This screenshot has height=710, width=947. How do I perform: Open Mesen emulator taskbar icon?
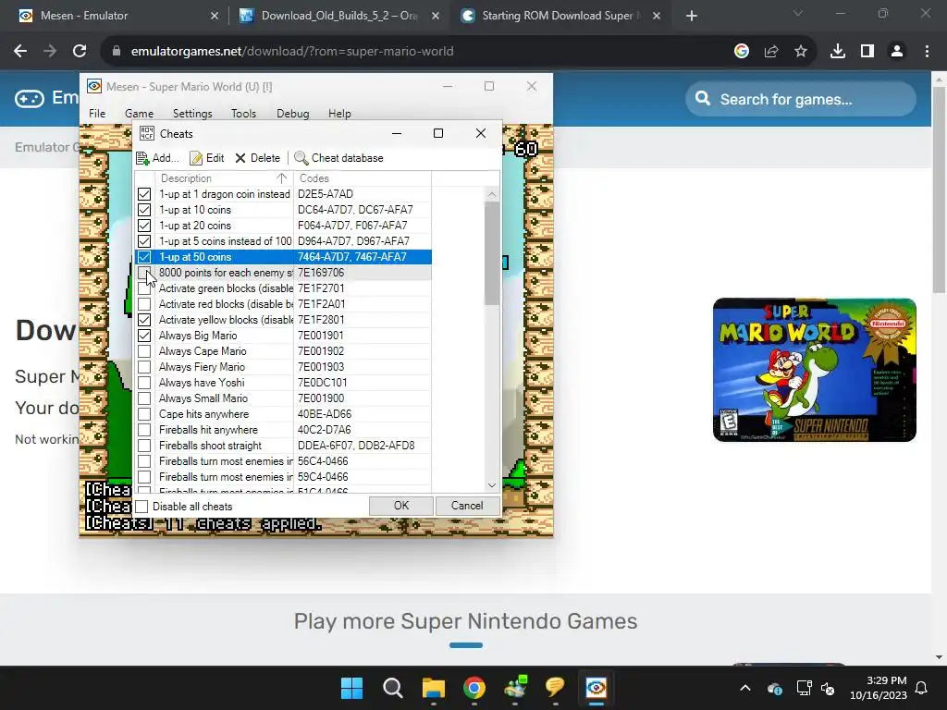coord(596,688)
